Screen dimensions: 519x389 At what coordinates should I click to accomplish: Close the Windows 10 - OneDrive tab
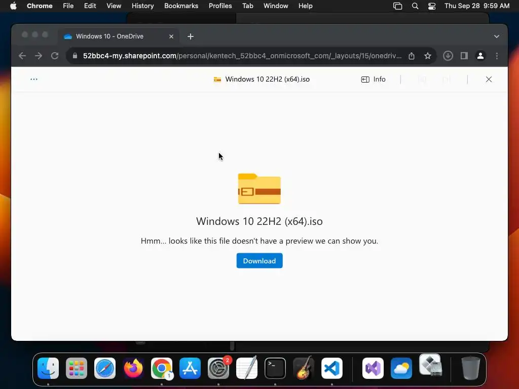point(171,36)
